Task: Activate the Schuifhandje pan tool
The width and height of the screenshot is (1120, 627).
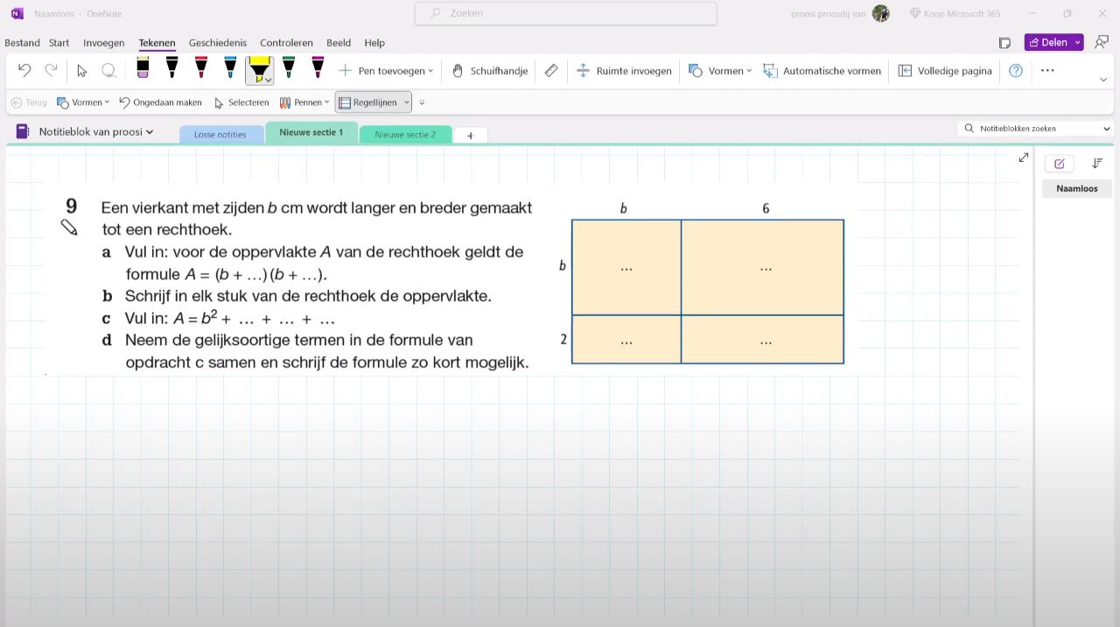Action: [x=489, y=71]
